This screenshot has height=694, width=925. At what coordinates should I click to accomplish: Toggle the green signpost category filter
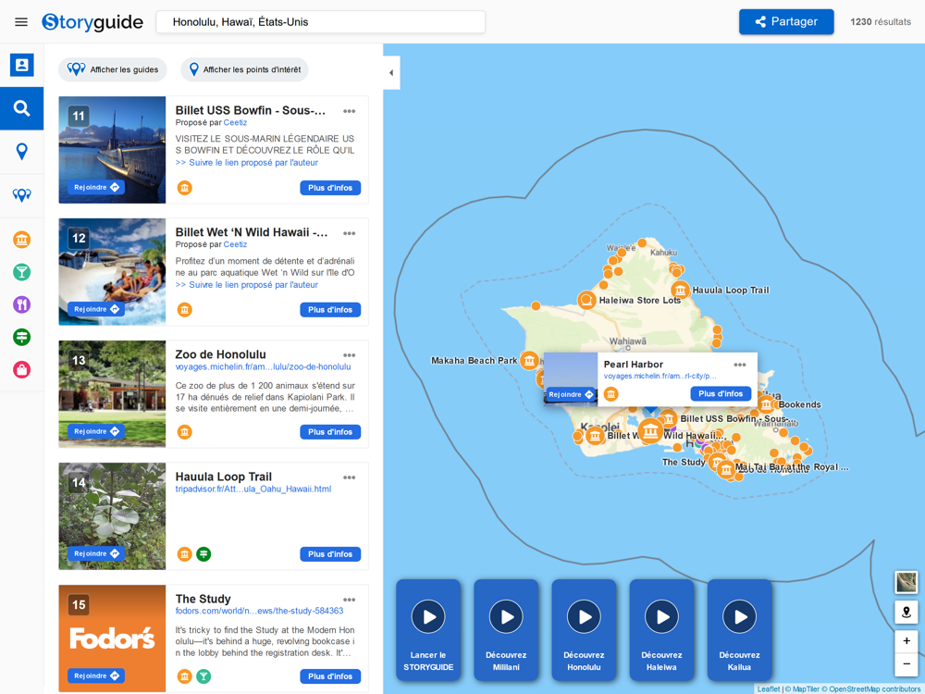[x=22, y=337]
